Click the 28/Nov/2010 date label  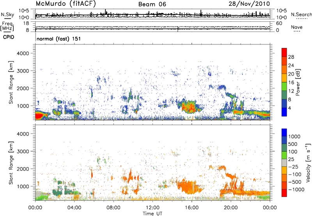pos(249,4)
